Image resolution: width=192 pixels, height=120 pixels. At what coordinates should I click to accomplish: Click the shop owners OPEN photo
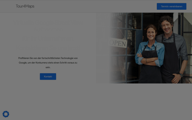pyautogui.click(x=144, y=48)
